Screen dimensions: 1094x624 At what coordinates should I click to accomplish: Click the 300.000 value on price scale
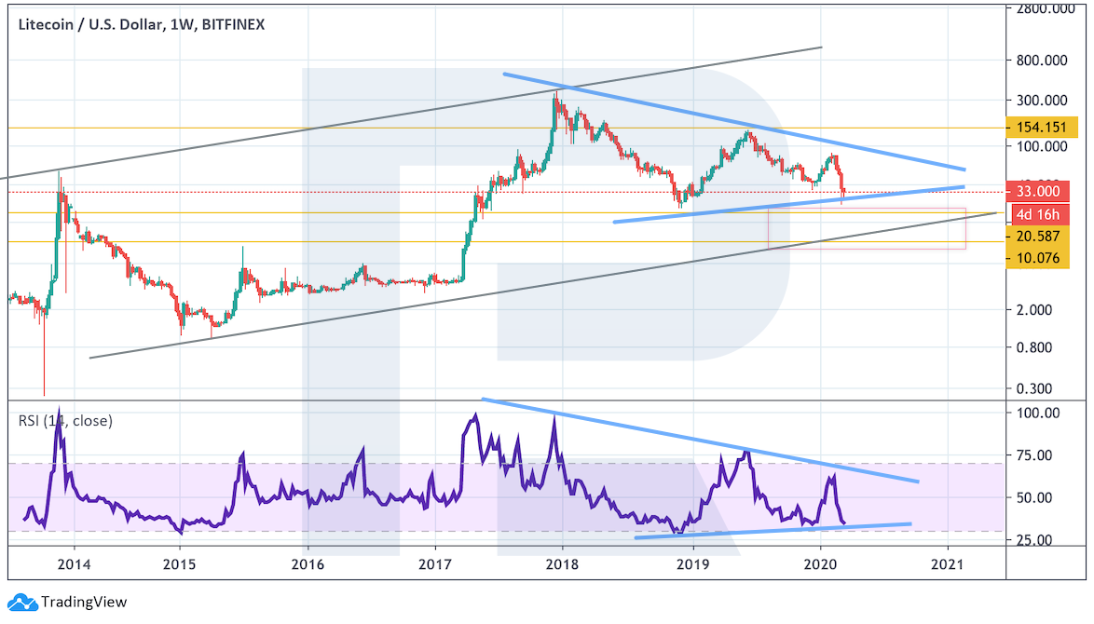pyautogui.click(x=1044, y=100)
